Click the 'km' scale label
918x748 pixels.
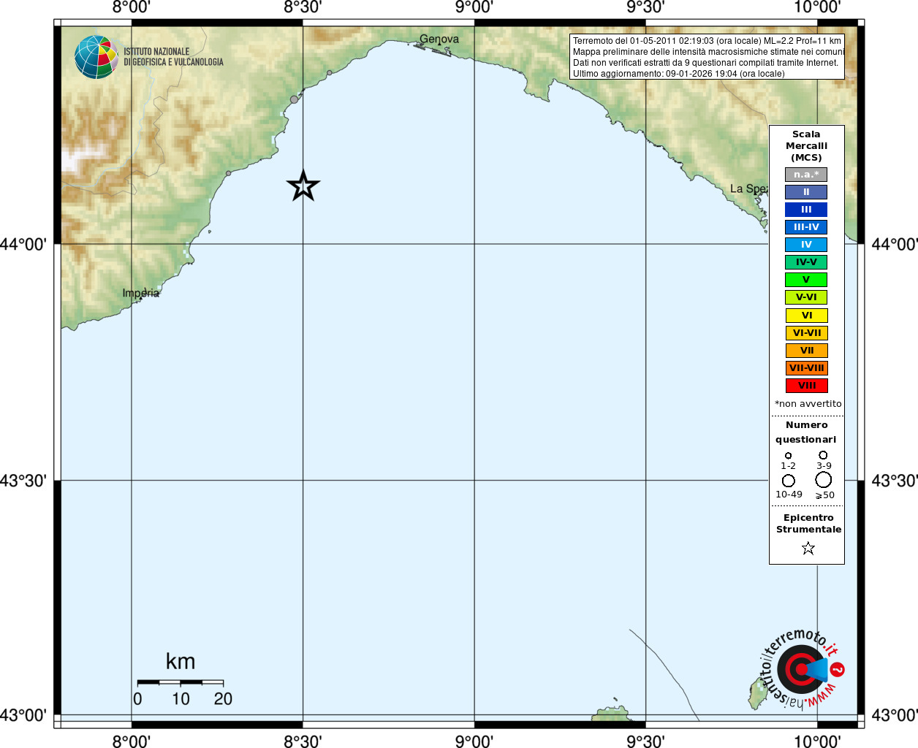click(x=181, y=661)
